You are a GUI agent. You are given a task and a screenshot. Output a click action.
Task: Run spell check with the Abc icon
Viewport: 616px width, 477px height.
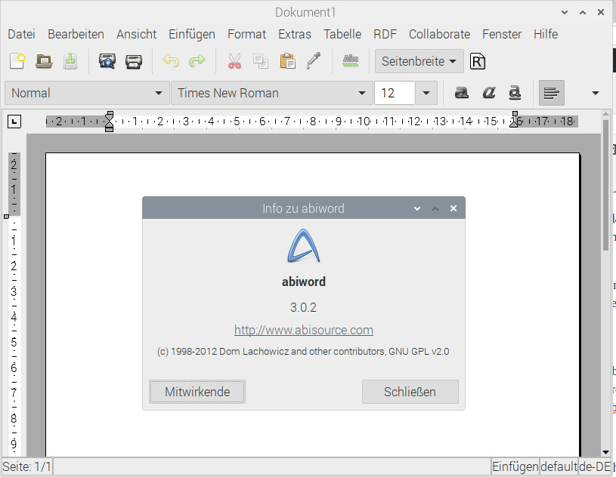[x=351, y=61]
